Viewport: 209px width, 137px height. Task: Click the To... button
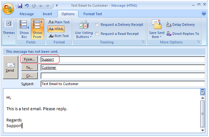29,68
